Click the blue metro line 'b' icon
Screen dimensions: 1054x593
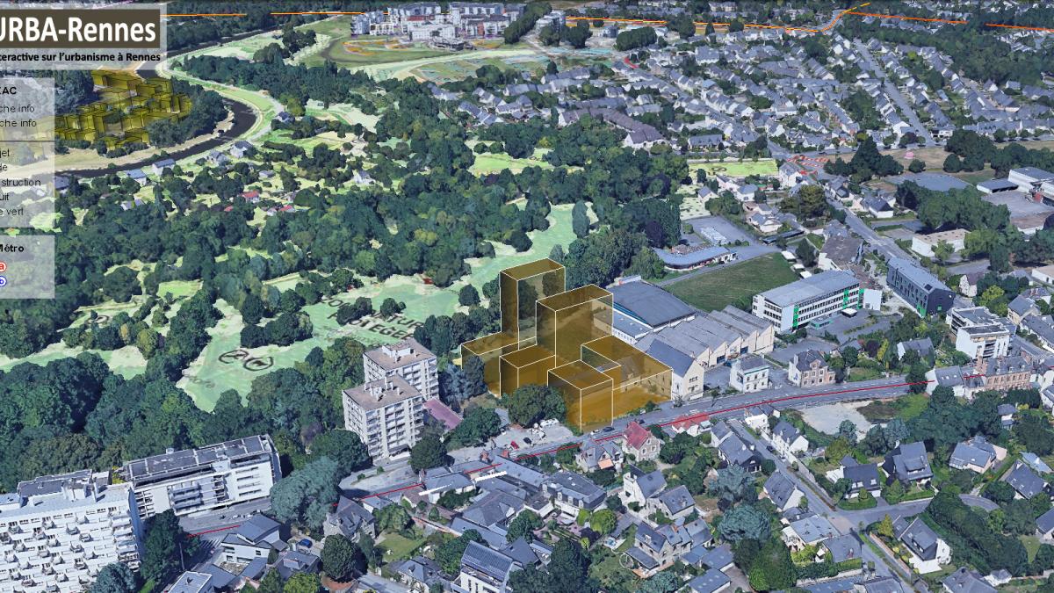point(3,281)
